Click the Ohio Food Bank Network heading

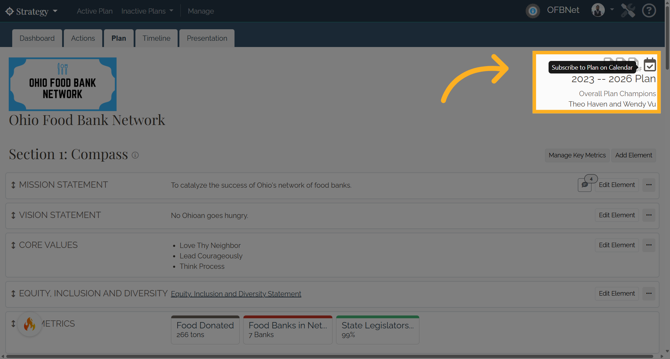87,120
